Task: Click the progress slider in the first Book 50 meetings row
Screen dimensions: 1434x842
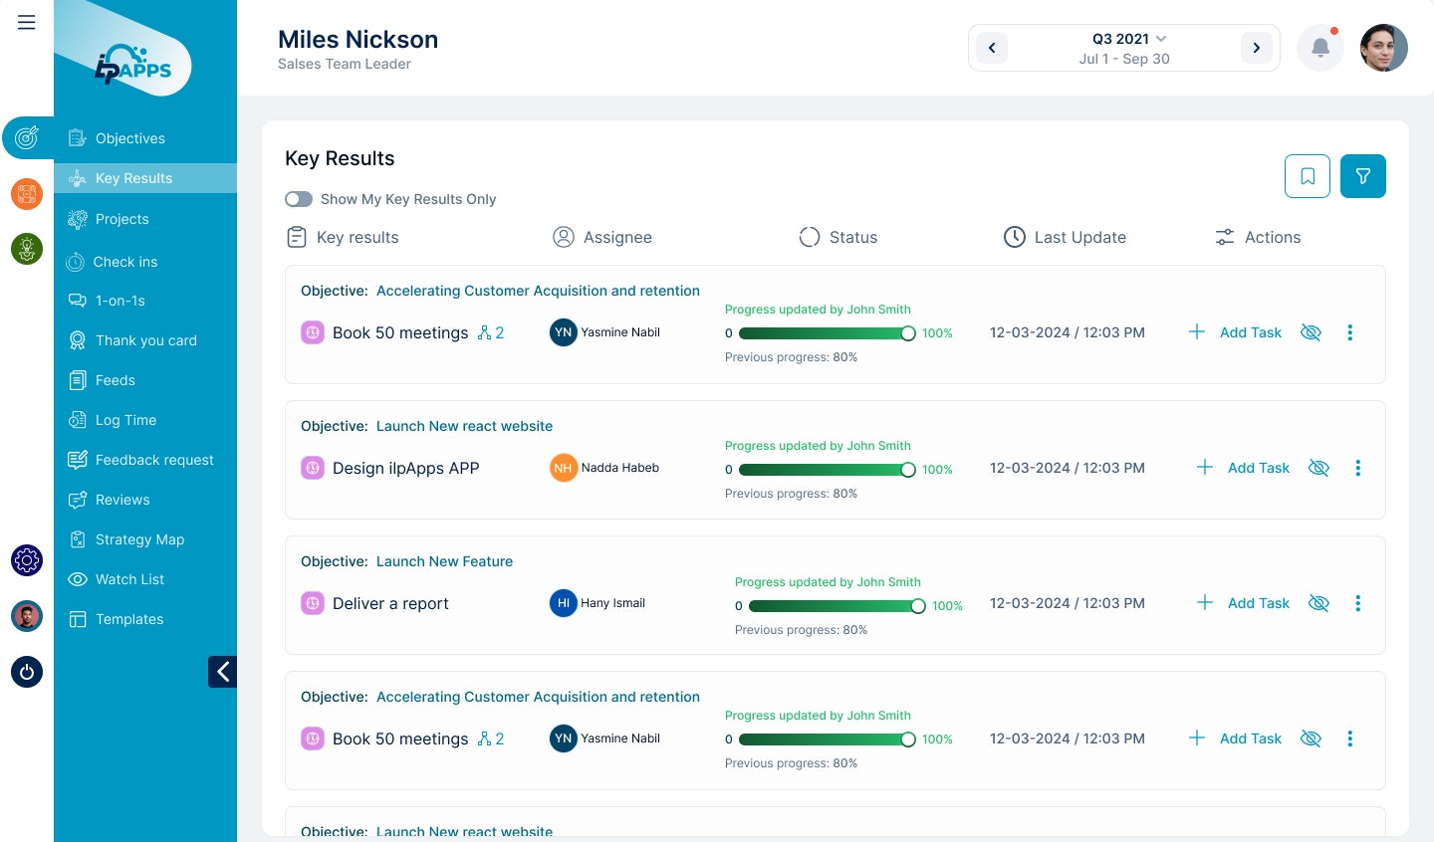Action: (x=828, y=333)
